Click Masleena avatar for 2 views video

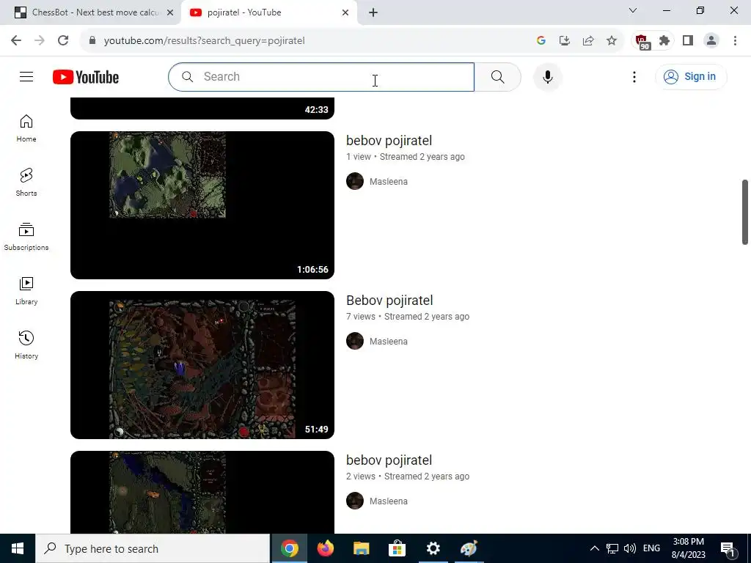point(355,501)
